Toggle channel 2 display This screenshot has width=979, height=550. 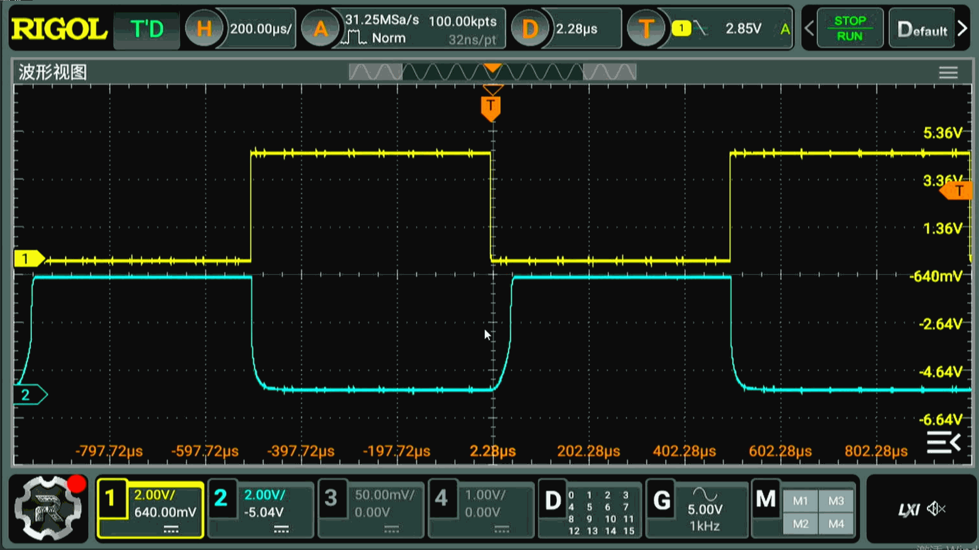click(x=221, y=499)
